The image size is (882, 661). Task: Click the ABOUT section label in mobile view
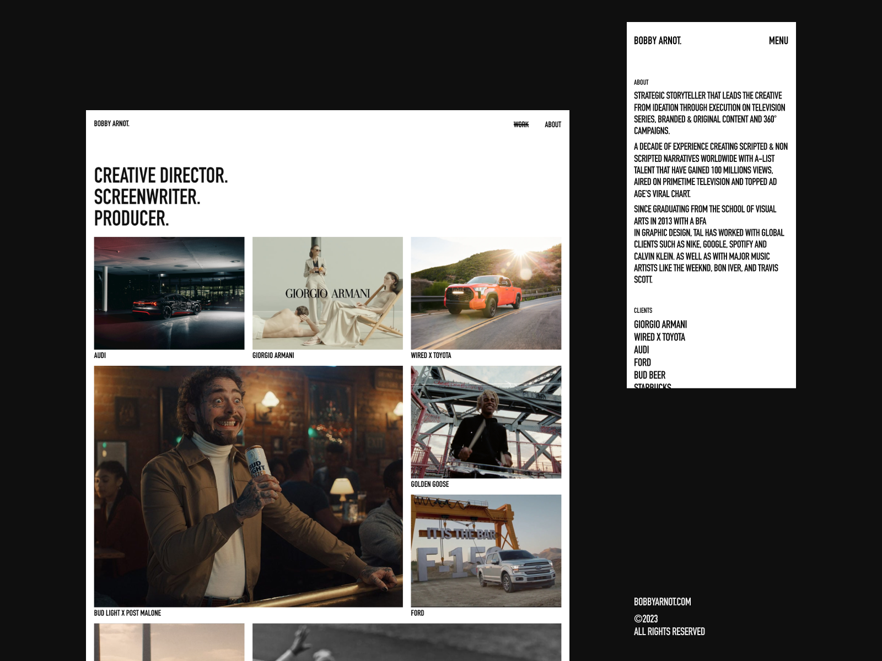click(x=641, y=83)
